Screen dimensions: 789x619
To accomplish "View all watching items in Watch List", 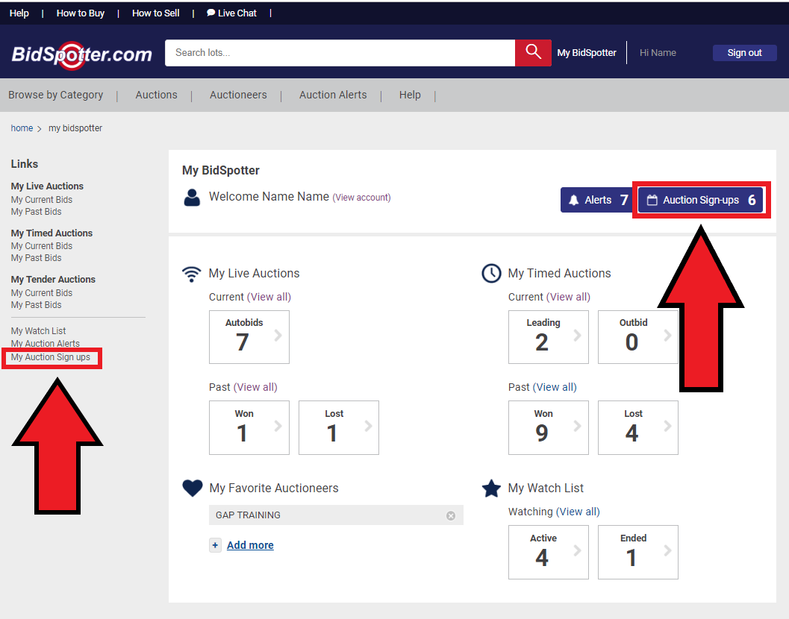I will click(579, 512).
